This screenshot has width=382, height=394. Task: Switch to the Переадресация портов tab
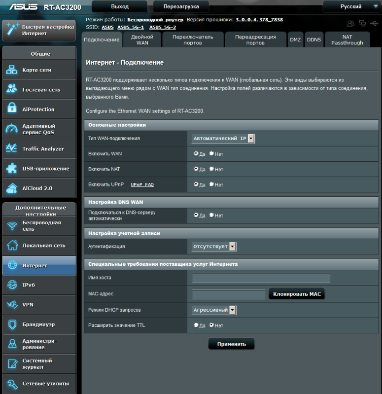coord(255,40)
